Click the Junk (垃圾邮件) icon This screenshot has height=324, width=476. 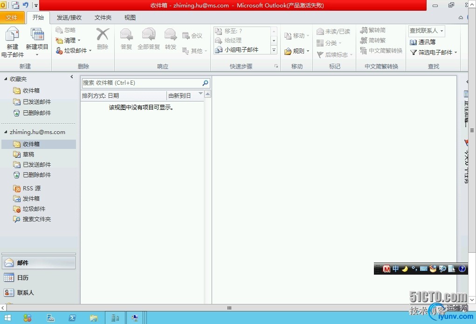click(59, 51)
